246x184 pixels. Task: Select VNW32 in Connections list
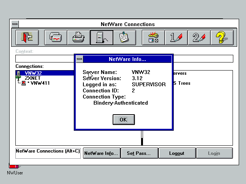point(45,73)
